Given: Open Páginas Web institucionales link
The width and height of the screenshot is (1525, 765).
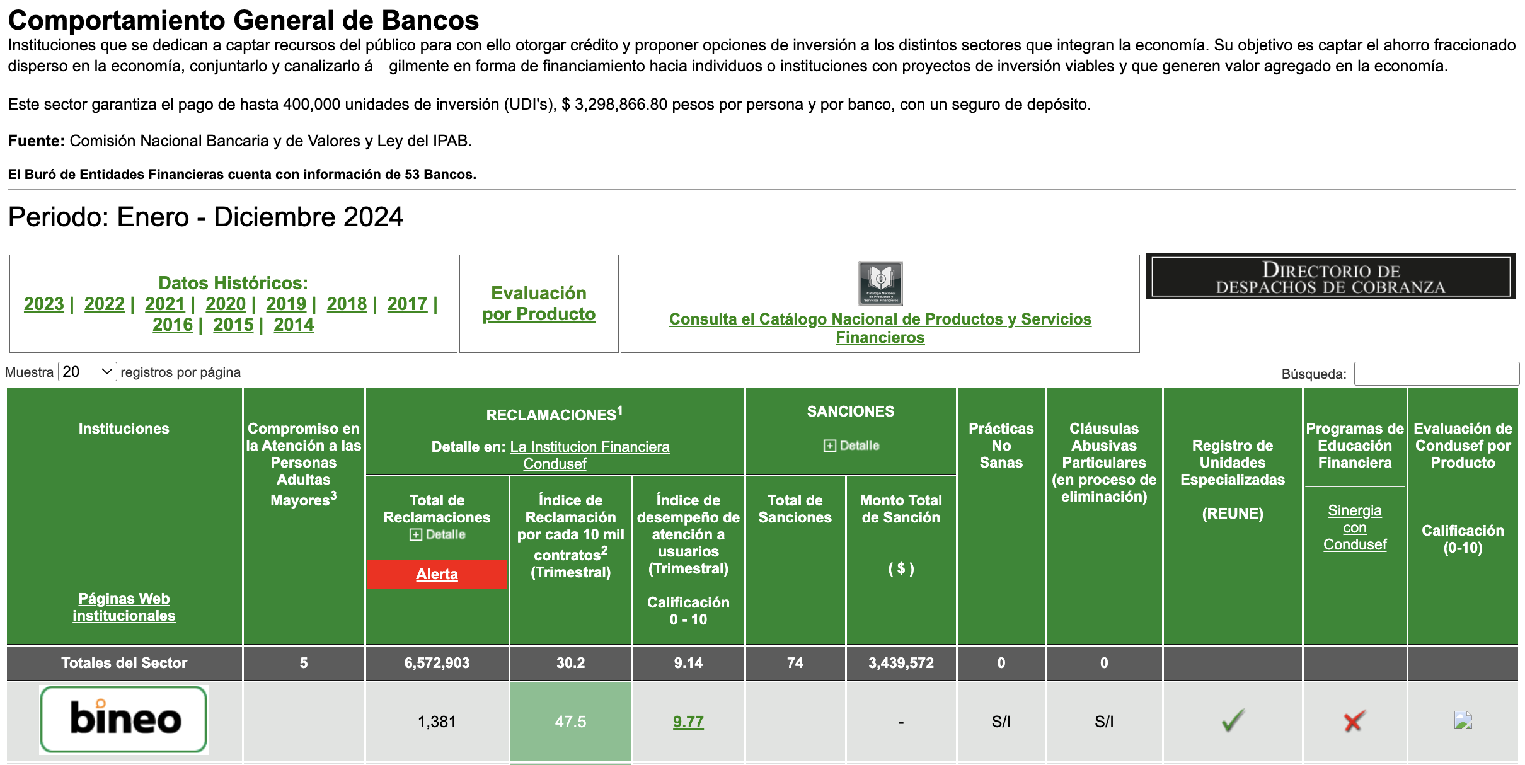Looking at the screenshot, I should pos(124,607).
